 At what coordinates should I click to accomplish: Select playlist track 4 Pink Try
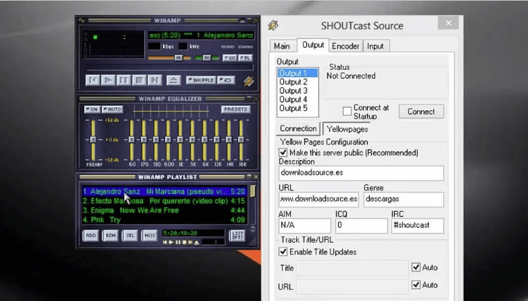(x=164, y=220)
